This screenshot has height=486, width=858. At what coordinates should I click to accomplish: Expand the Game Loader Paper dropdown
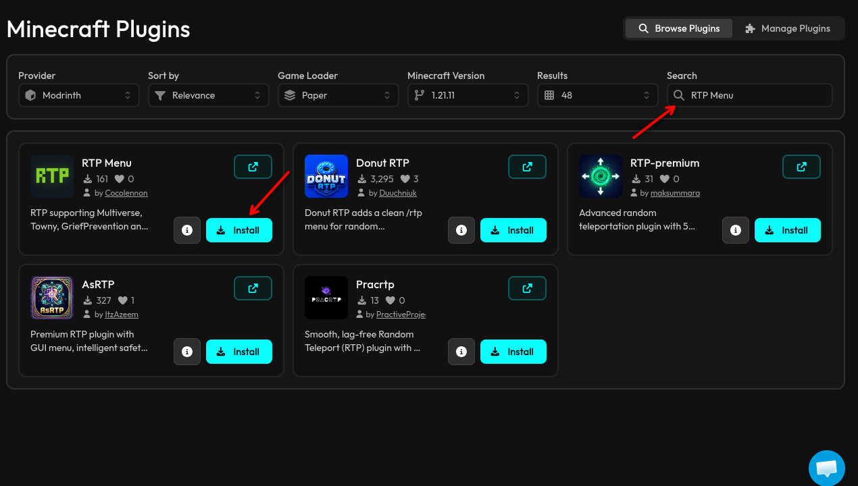(337, 95)
